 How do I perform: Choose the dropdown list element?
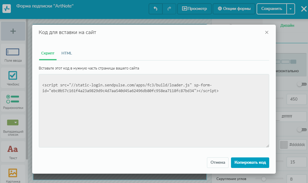tap(13, 122)
